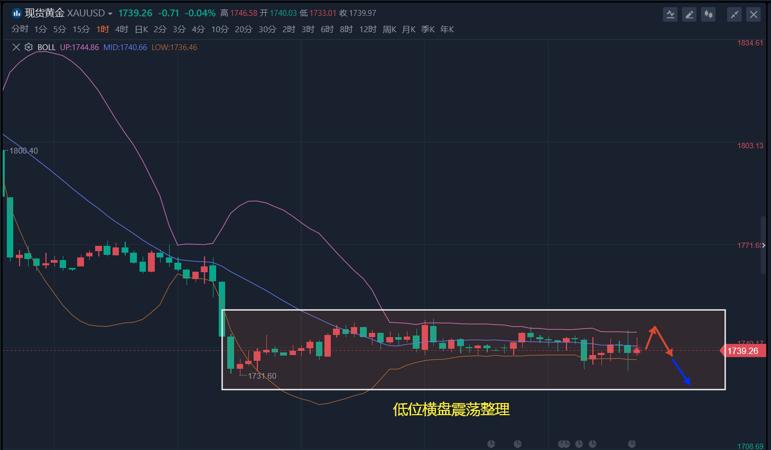This screenshot has width=771, height=450.
Task: Choose the 4分 timeframe
Action: pos(198,29)
